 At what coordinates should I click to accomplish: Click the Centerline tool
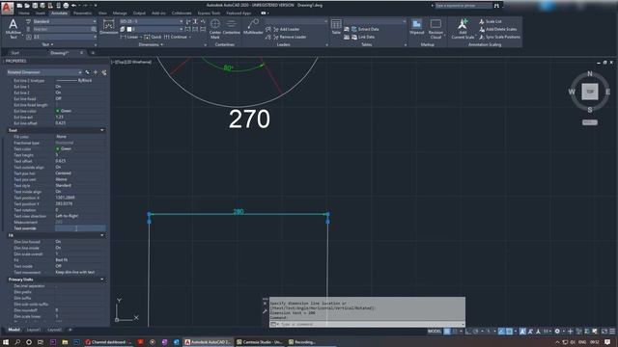[232, 27]
